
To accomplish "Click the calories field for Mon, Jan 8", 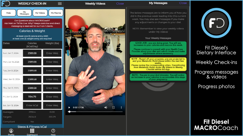I will [x=32, y=62].
